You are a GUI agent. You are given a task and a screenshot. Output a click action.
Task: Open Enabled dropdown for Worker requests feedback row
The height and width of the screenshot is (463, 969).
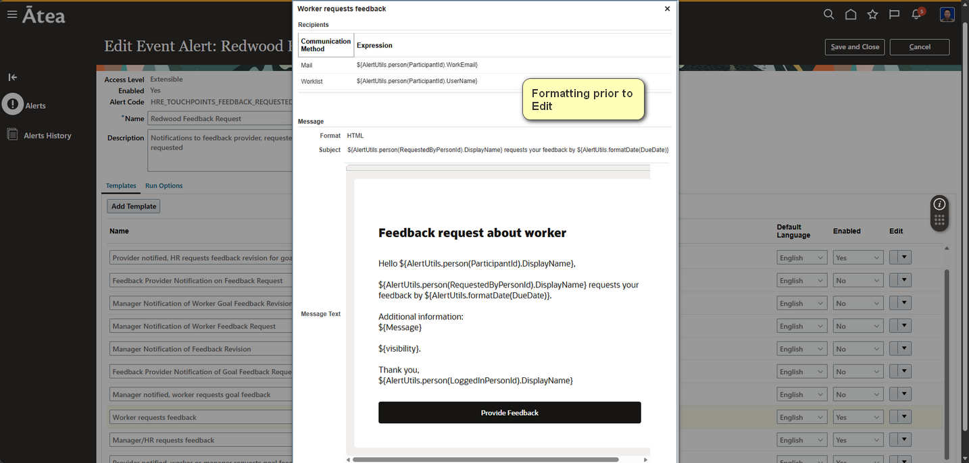tap(858, 417)
